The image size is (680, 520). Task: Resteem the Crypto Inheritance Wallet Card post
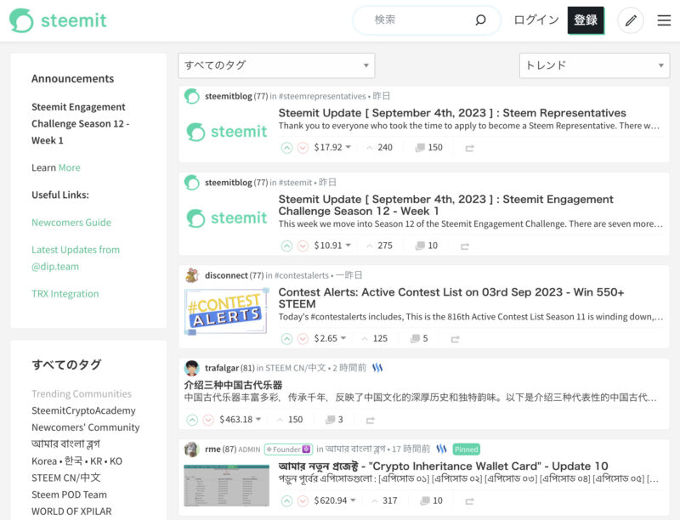pyautogui.click(x=469, y=501)
